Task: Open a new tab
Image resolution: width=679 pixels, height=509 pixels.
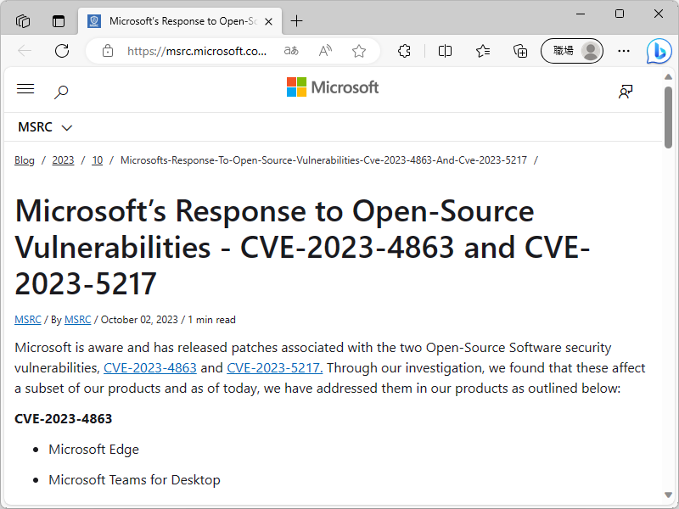Action: click(296, 21)
